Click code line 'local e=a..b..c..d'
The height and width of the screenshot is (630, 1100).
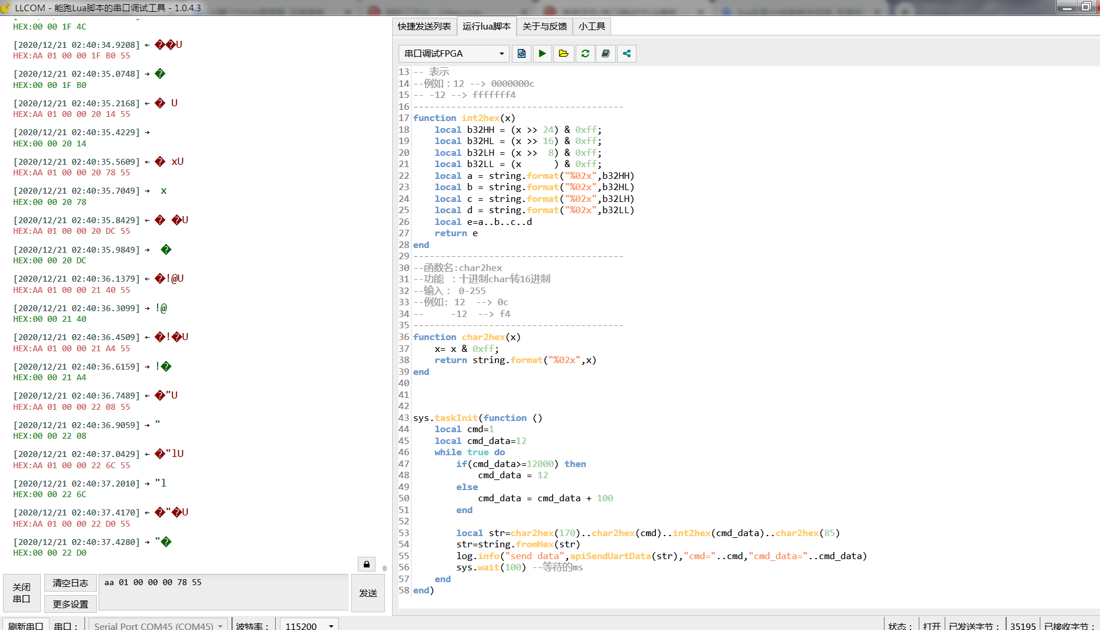pos(483,222)
